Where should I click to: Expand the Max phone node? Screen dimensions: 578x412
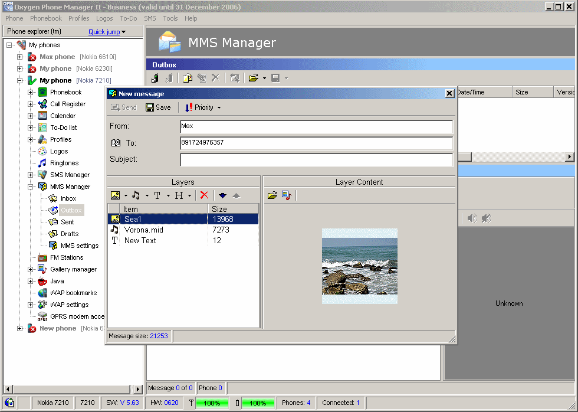[x=20, y=57]
